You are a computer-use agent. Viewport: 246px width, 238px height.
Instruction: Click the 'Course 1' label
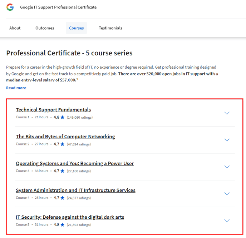(23, 117)
